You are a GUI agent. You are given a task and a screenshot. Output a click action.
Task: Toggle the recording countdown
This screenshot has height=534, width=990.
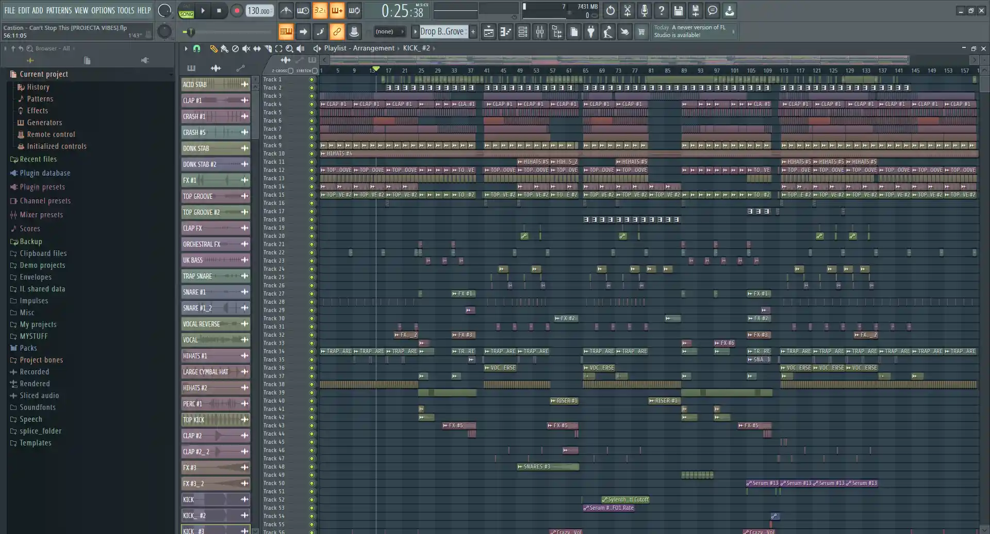click(320, 10)
